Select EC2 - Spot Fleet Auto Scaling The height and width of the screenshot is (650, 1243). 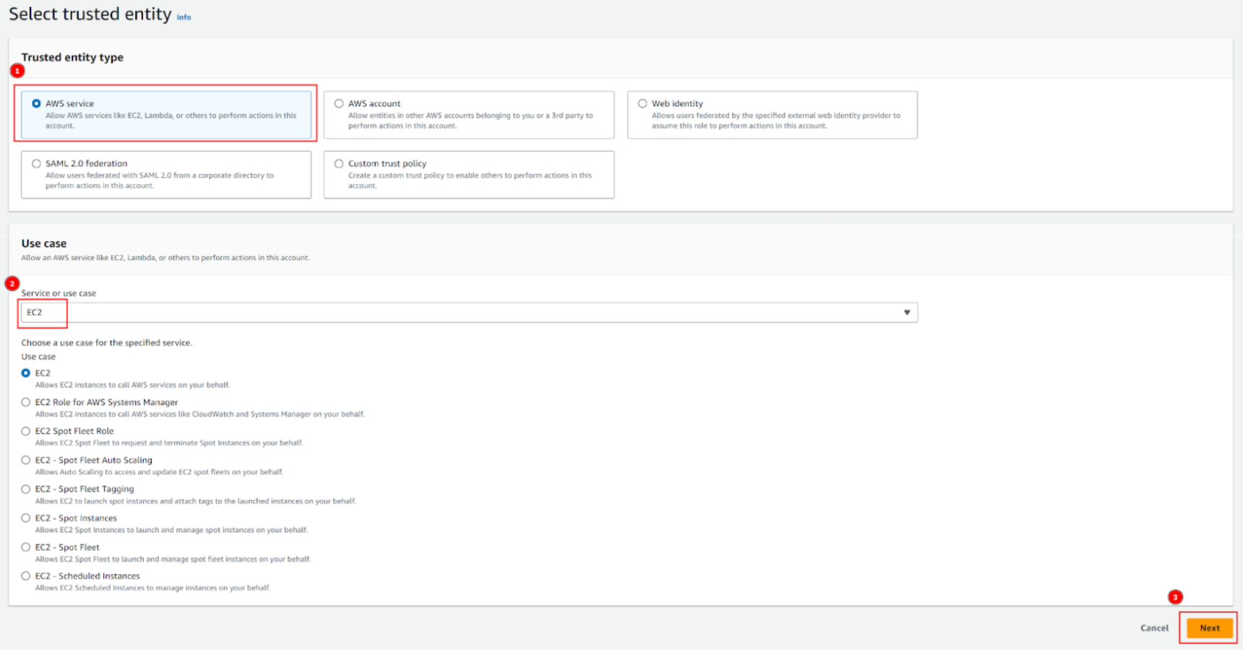(x=26, y=460)
